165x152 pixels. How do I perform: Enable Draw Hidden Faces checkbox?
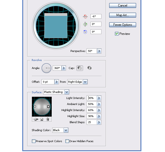point(67,141)
